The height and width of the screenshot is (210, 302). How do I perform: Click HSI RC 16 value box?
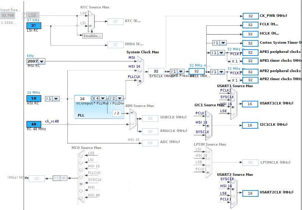click(34, 99)
